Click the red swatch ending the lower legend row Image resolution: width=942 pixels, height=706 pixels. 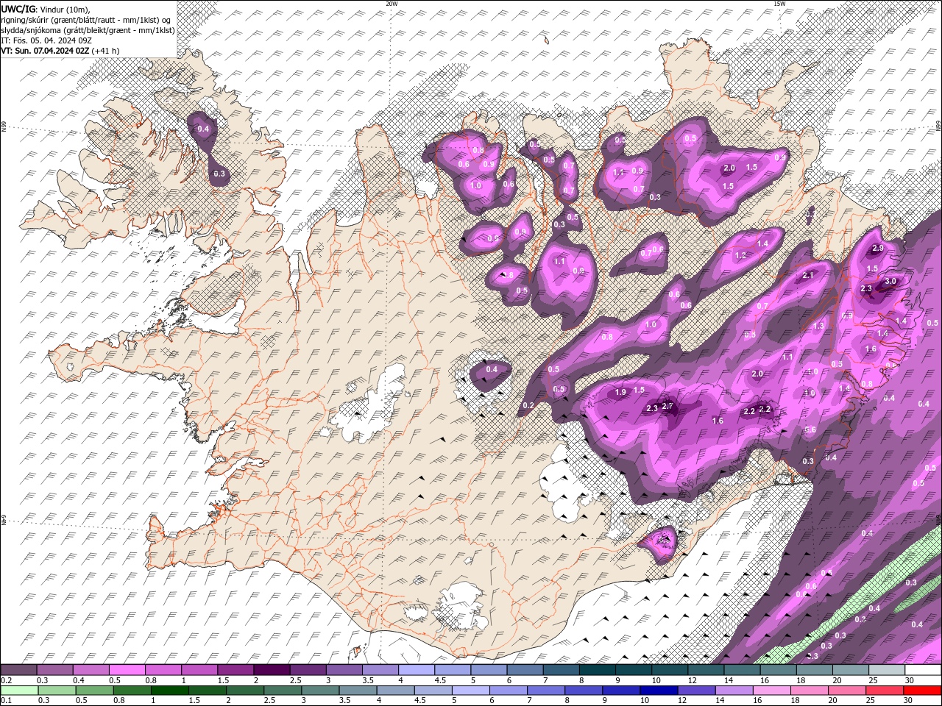click(922, 691)
